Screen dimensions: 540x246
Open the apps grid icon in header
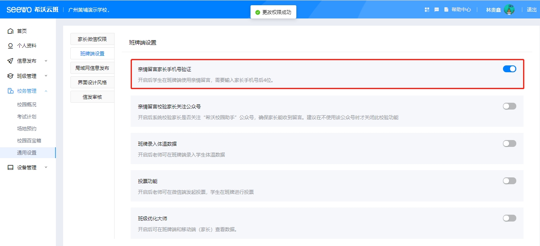[x=427, y=10]
